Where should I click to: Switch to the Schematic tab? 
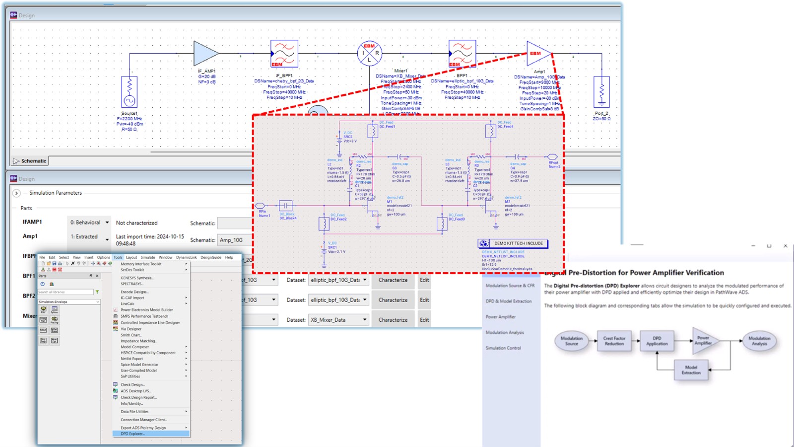(x=30, y=161)
